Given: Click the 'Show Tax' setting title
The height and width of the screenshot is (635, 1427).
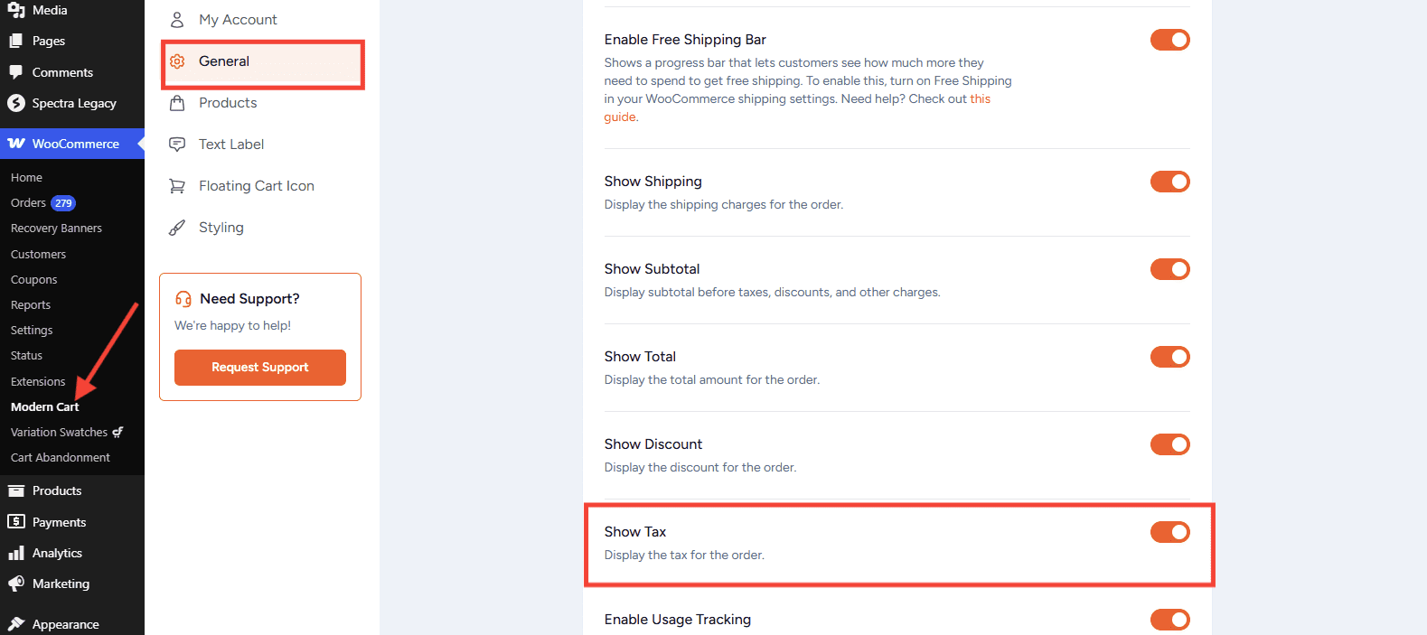Looking at the screenshot, I should coord(635,532).
